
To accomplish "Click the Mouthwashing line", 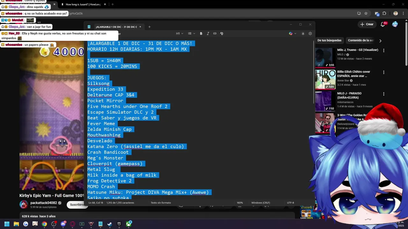I will click(104, 135).
